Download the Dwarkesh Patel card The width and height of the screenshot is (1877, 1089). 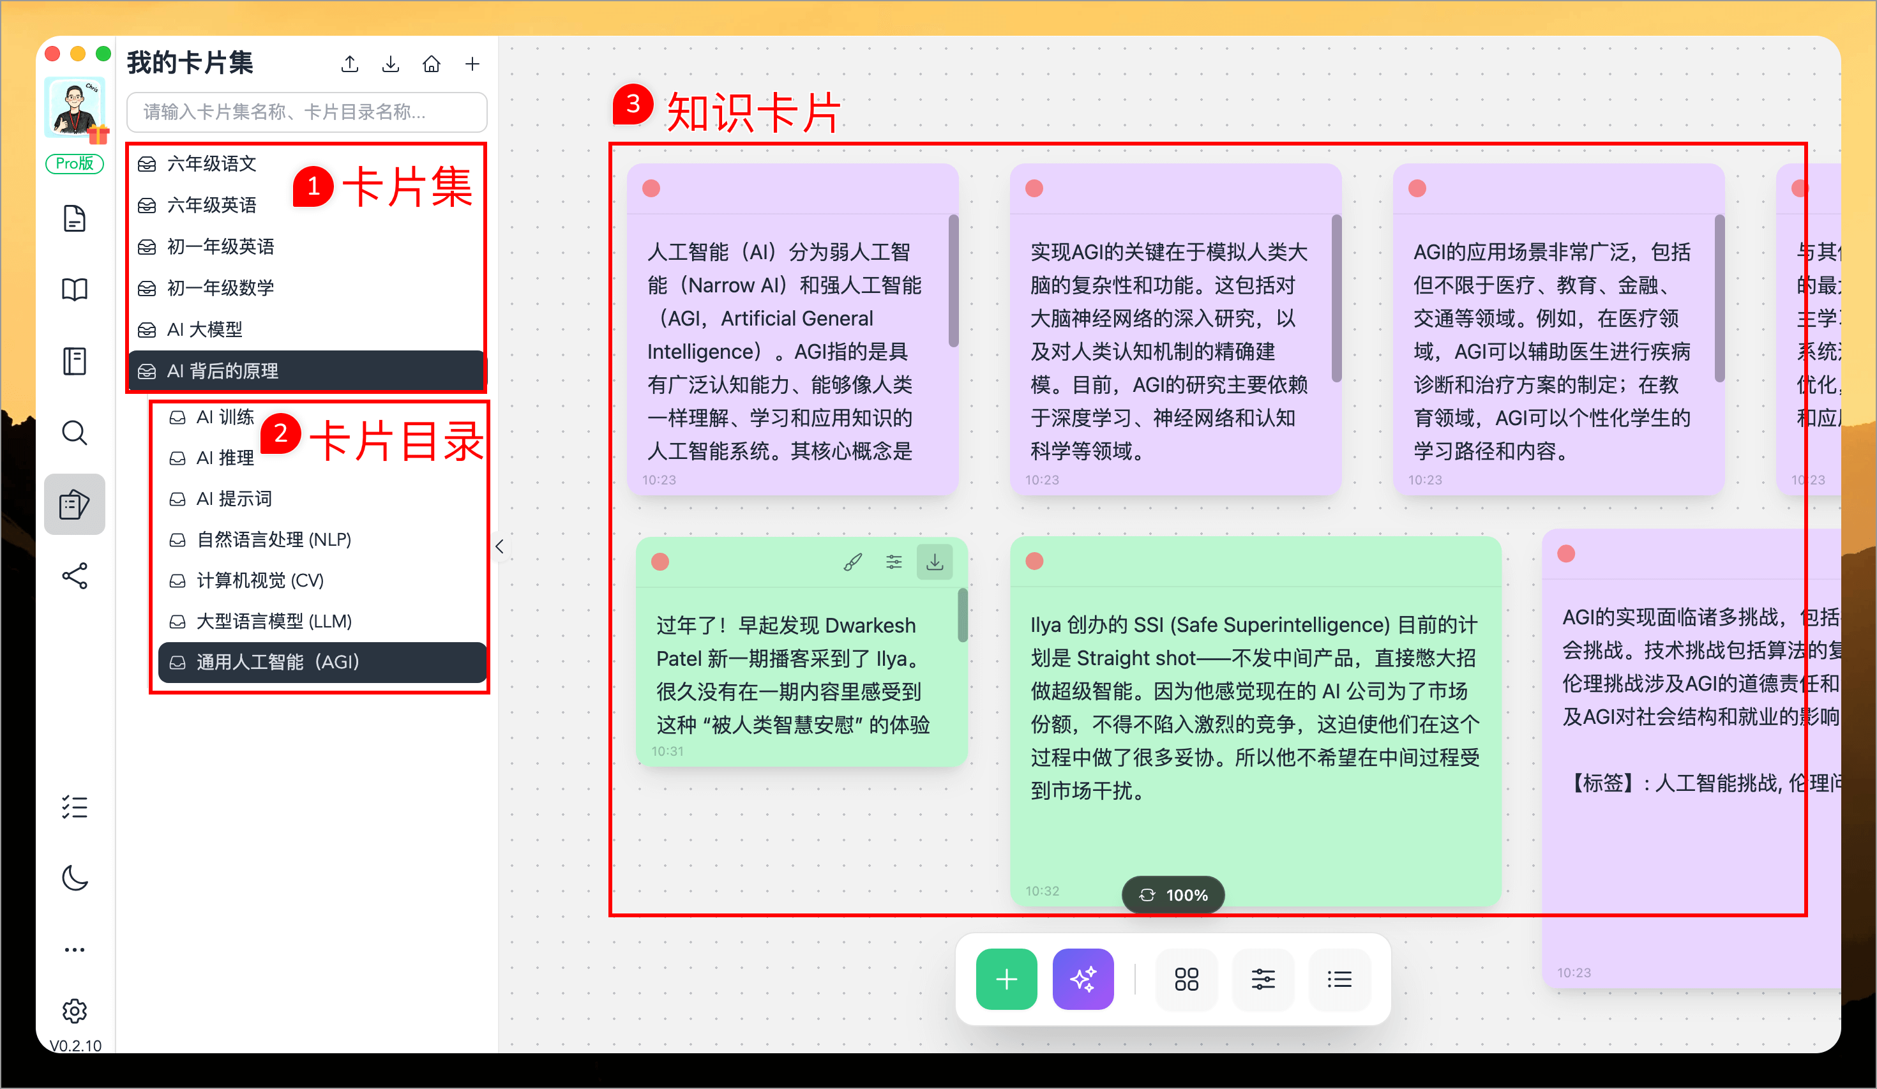pos(935,561)
